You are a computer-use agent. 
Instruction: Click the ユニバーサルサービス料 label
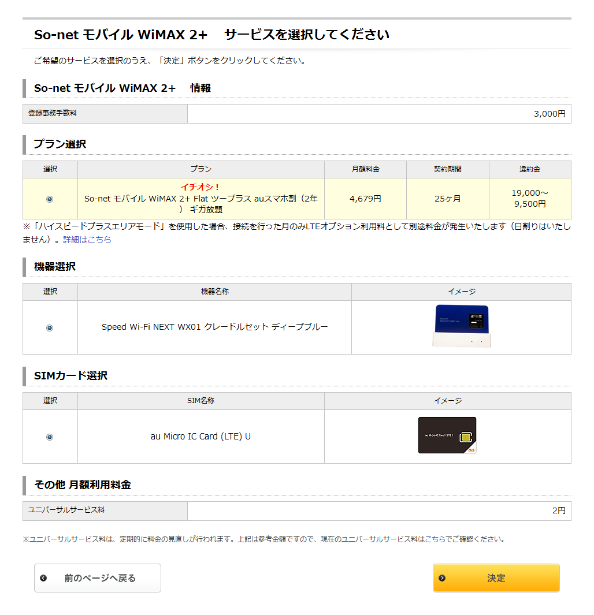coord(66,510)
